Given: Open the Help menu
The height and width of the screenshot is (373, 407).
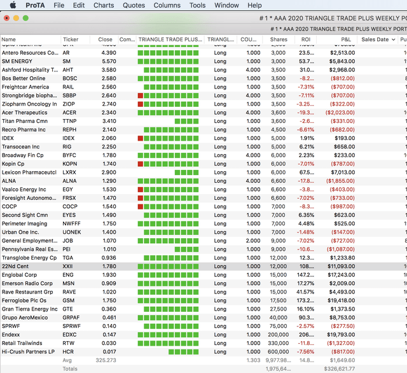Looking at the screenshot, I should pos(254,5).
